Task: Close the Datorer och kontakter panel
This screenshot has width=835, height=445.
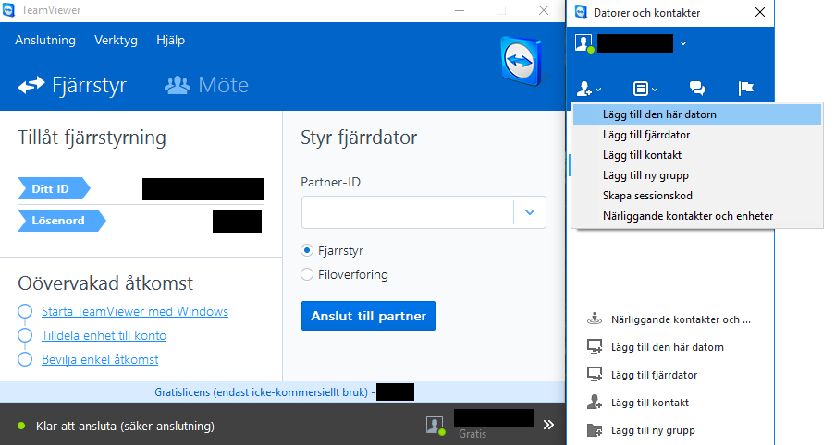Action: click(760, 12)
